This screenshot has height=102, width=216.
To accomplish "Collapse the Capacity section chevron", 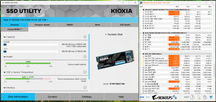I will tap(5, 37).
